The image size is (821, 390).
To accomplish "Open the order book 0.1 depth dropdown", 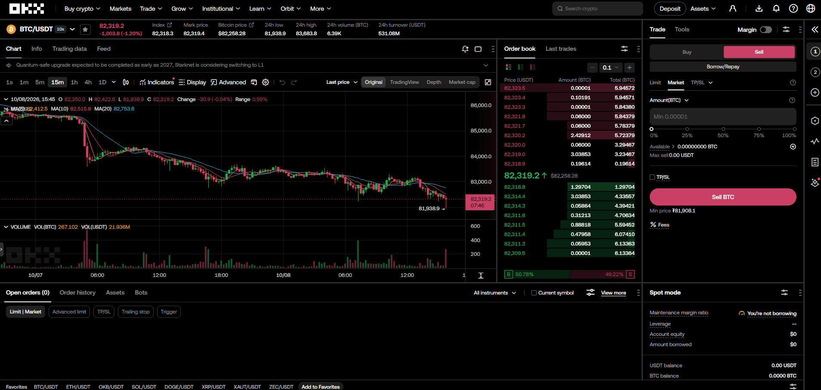I will (611, 68).
